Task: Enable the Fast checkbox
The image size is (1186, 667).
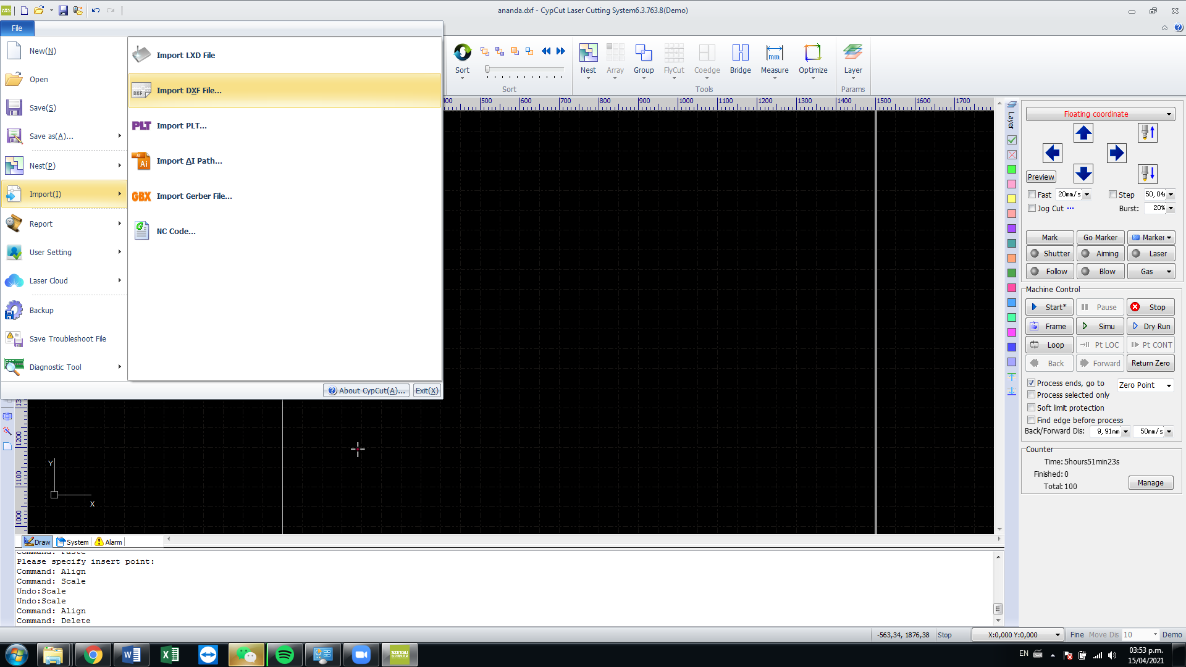Action: tap(1032, 195)
